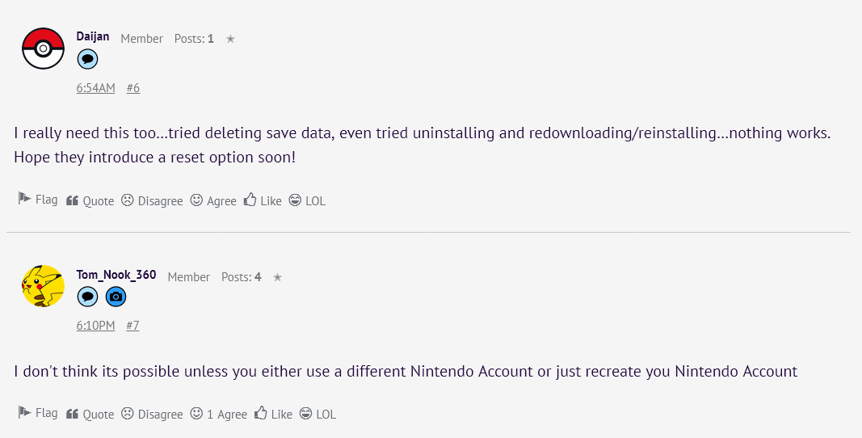
Task: Like Daijan's post
Action: (x=263, y=200)
